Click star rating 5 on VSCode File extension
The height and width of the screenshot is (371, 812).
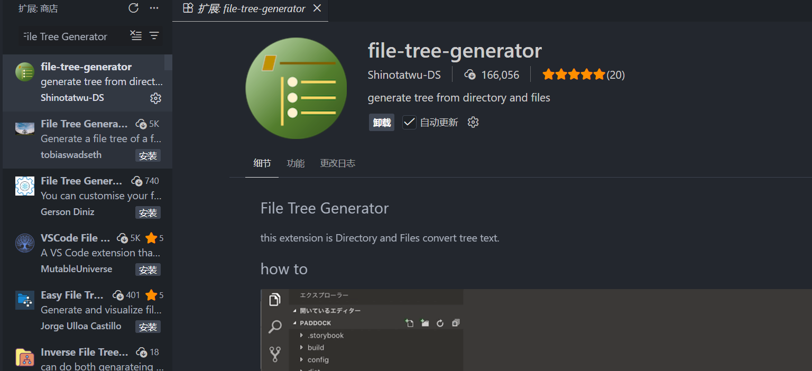(x=155, y=238)
